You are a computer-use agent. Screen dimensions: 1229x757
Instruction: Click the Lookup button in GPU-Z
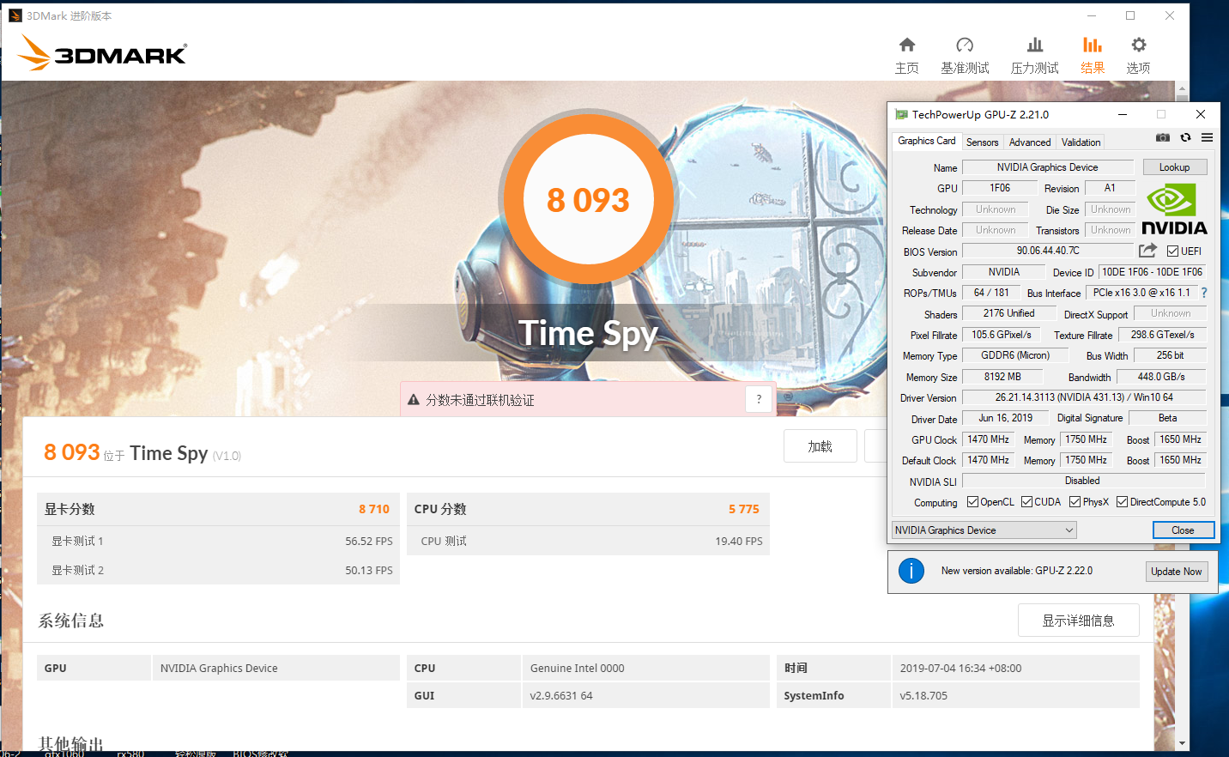pos(1174,167)
